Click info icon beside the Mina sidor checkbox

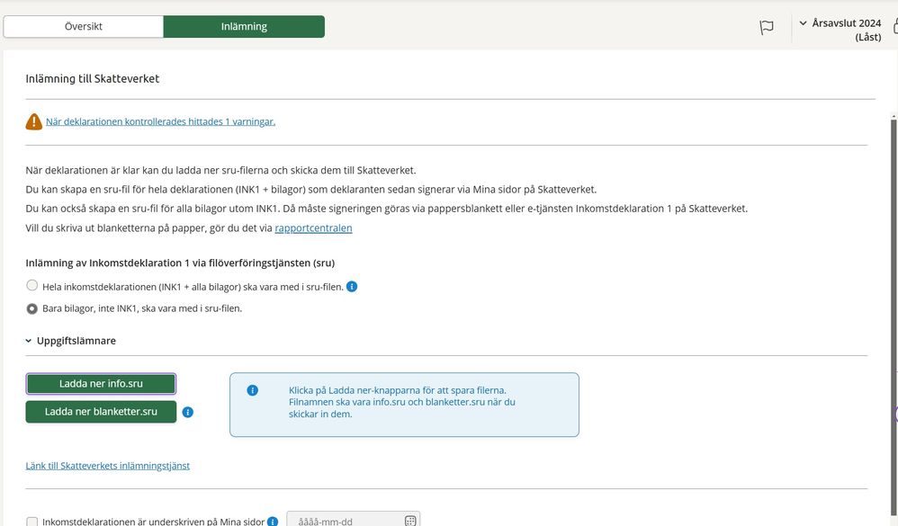click(x=272, y=522)
